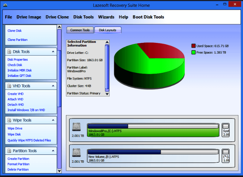Click Initialize GPT Disk link
243x177 pixels.
pos(19,76)
